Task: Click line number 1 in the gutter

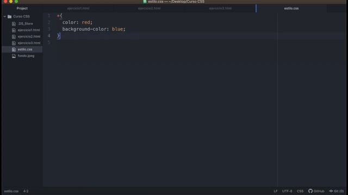Action: pyautogui.click(x=49, y=16)
